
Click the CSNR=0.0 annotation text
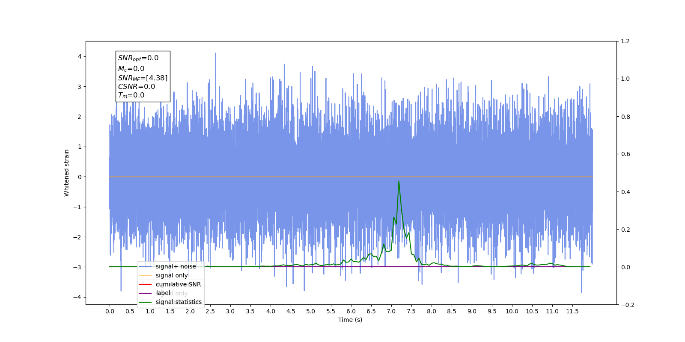click(x=137, y=86)
